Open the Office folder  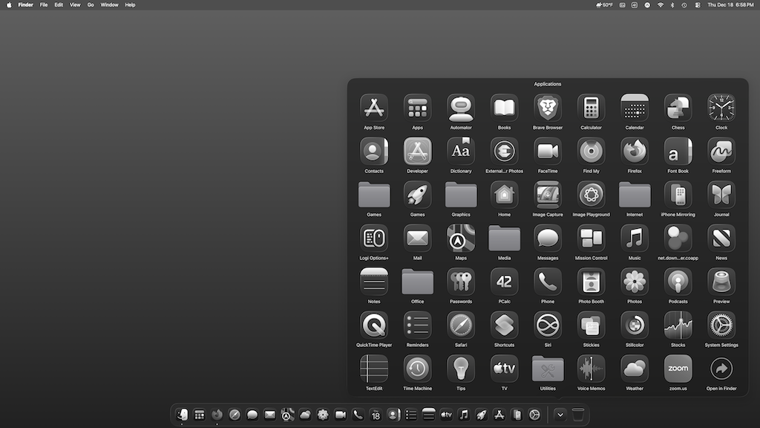pyautogui.click(x=417, y=282)
